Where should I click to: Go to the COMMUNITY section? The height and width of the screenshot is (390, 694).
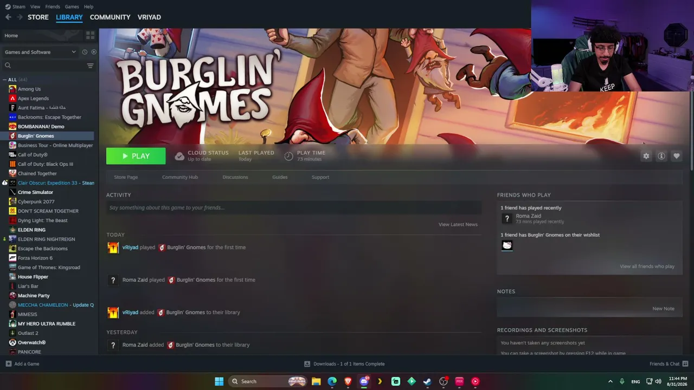point(110,17)
